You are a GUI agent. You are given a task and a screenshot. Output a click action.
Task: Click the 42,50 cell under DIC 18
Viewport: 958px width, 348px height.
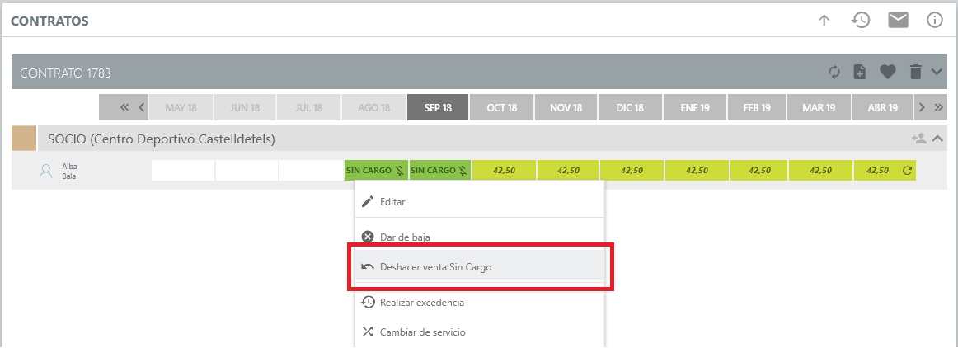click(632, 171)
